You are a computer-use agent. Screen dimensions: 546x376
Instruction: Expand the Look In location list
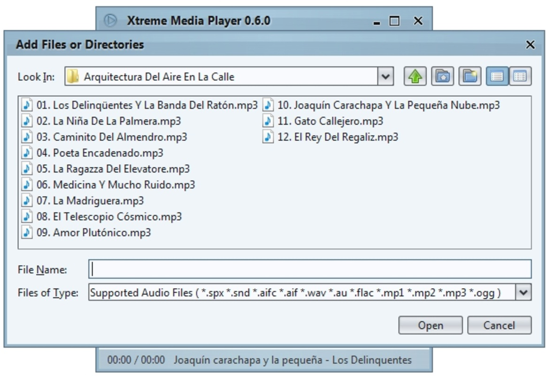(385, 76)
